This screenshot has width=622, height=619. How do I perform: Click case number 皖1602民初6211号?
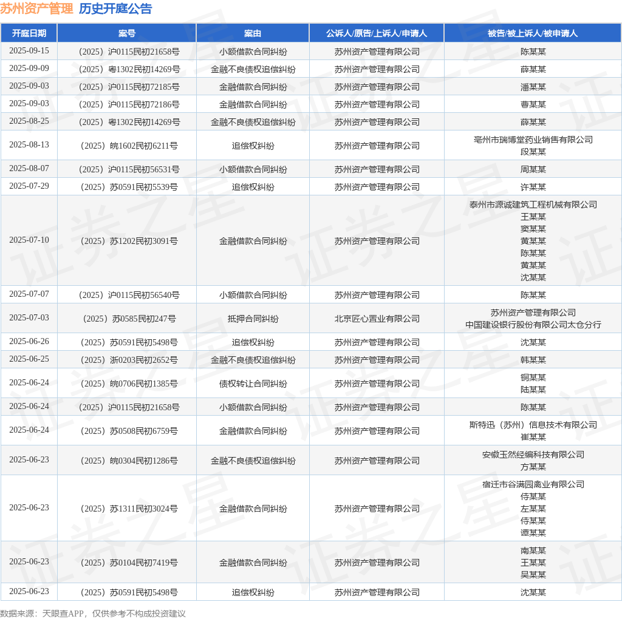(129, 146)
